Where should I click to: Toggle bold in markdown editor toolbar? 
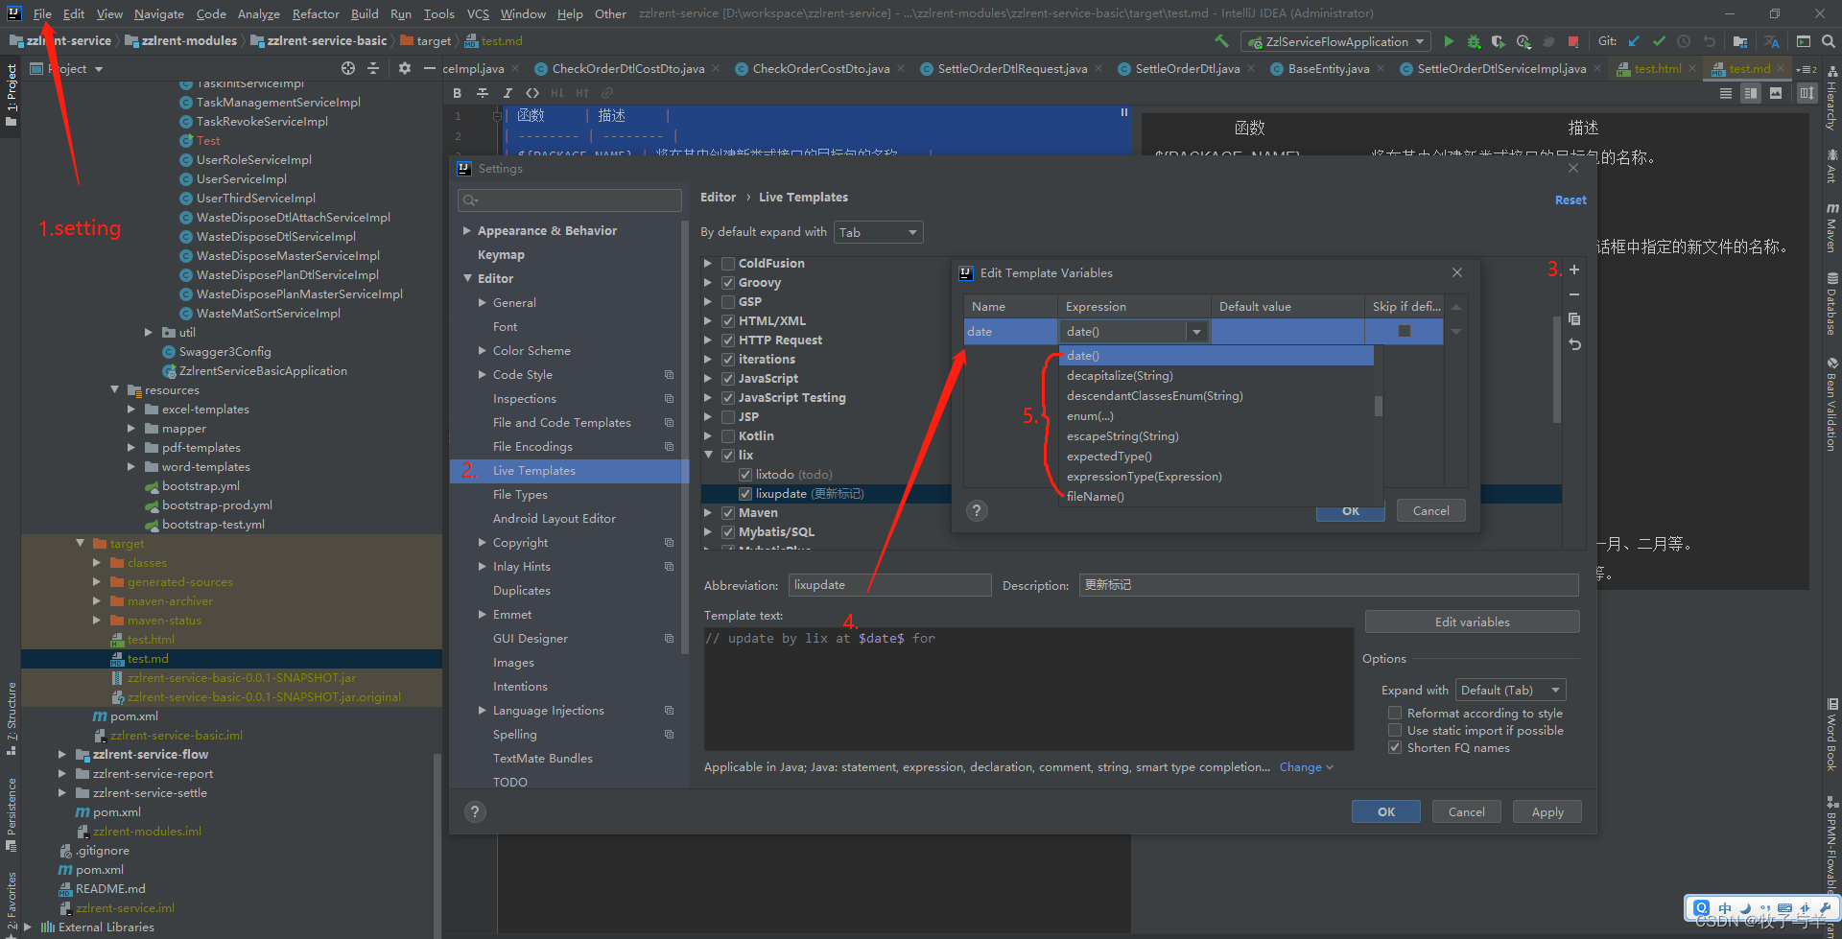point(458,93)
